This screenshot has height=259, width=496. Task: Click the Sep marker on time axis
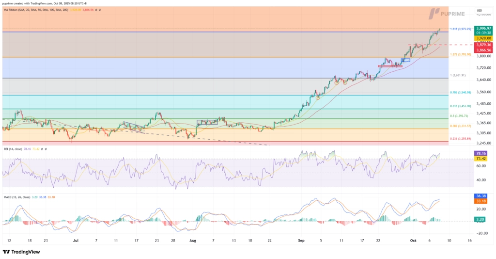point(301,240)
